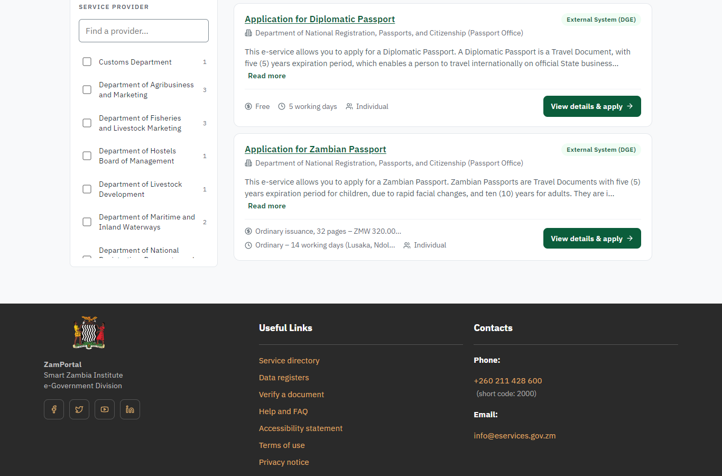Open Terms of use link

click(x=282, y=445)
